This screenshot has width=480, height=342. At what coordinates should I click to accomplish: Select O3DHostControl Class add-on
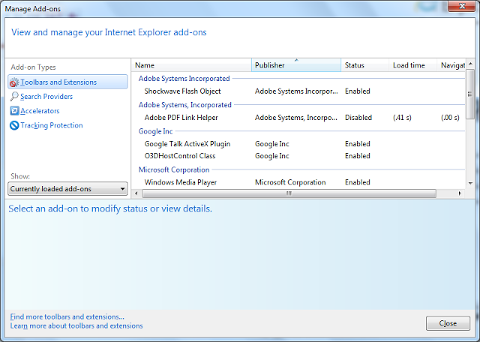[298, 156]
